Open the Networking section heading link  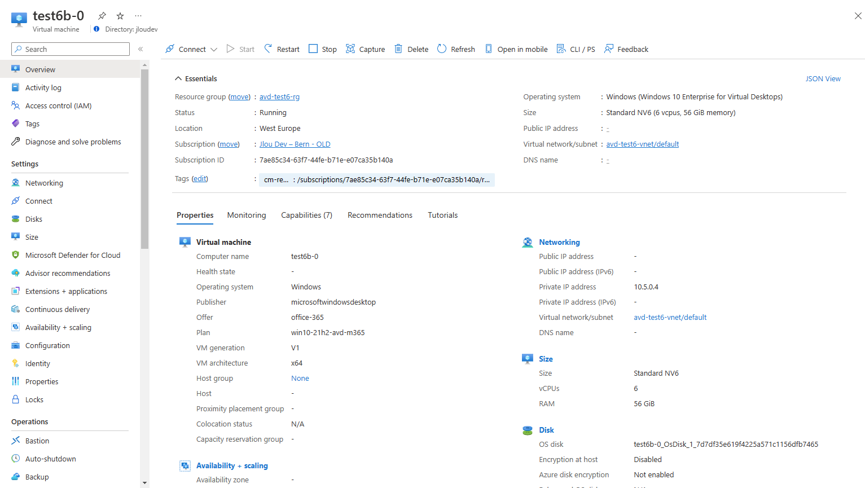(559, 242)
